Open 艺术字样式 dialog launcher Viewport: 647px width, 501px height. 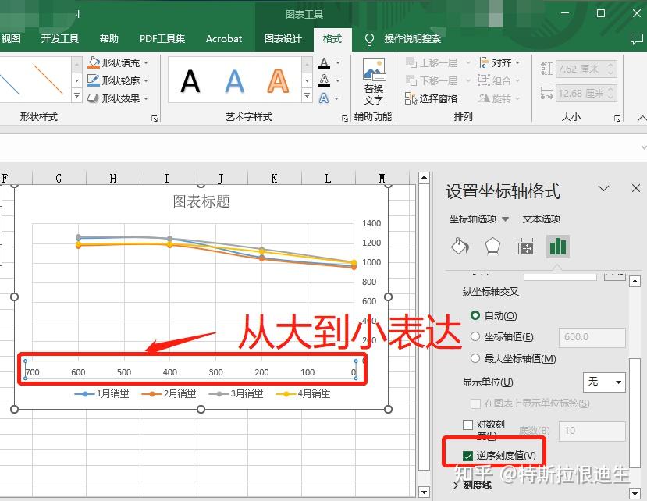point(344,119)
